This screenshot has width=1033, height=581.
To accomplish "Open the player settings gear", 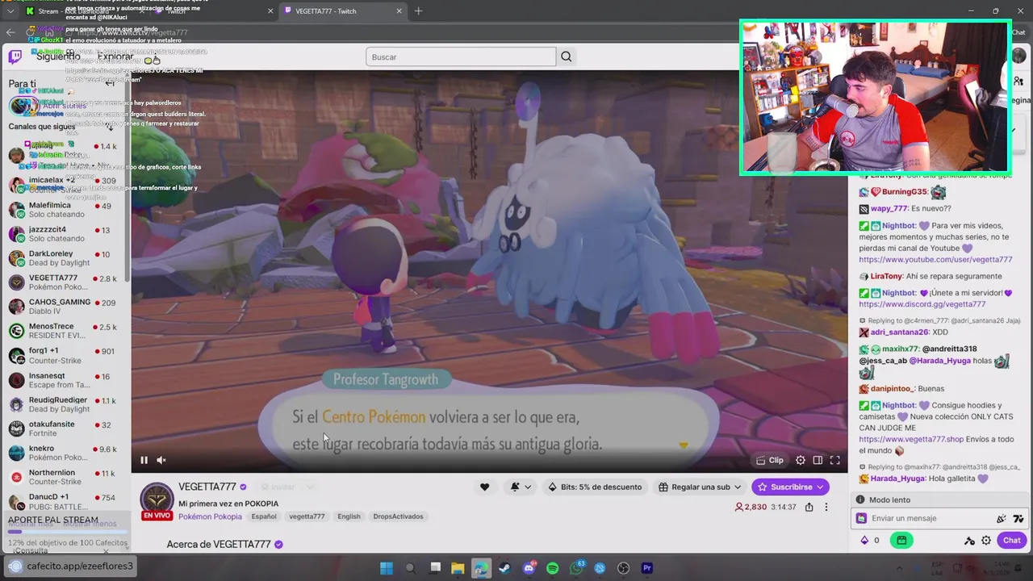I will click(x=801, y=460).
